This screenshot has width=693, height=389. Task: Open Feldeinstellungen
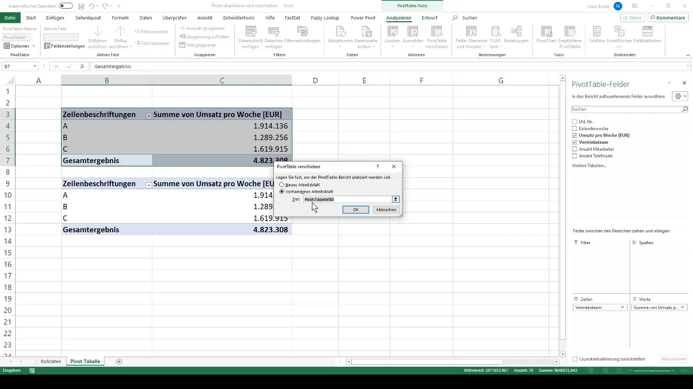[x=64, y=46]
